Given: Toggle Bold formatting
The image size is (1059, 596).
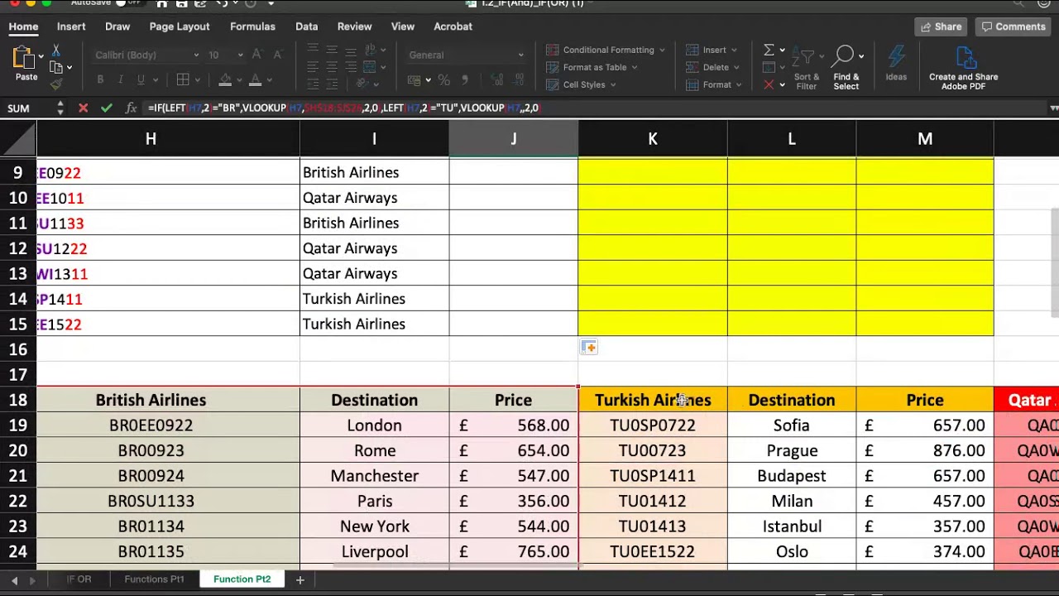Looking at the screenshot, I should click(100, 79).
